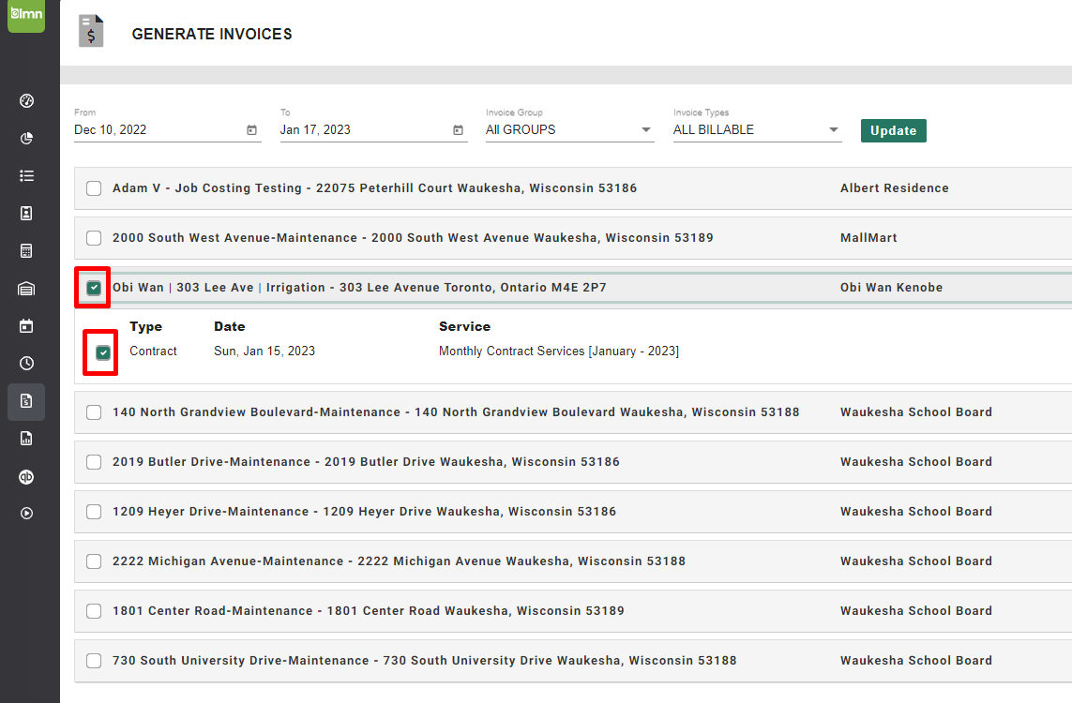The width and height of the screenshot is (1072, 703).
Task: Open the pie chart reports icon
Action: click(26, 138)
